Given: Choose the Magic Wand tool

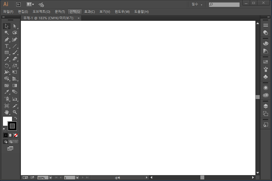Looking at the screenshot, I should coord(7,33).
